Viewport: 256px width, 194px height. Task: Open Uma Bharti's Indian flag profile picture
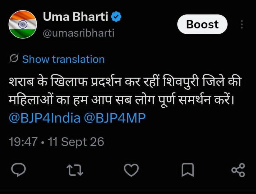tap(23, 24)
